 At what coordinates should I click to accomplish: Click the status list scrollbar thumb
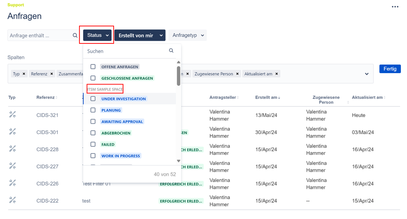point(178,76)
